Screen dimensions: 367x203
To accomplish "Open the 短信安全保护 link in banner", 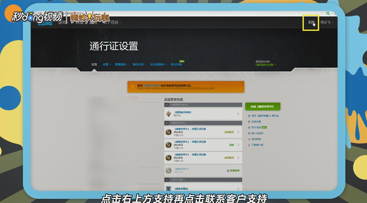I will pyautogui.click(x=152, y=86).
